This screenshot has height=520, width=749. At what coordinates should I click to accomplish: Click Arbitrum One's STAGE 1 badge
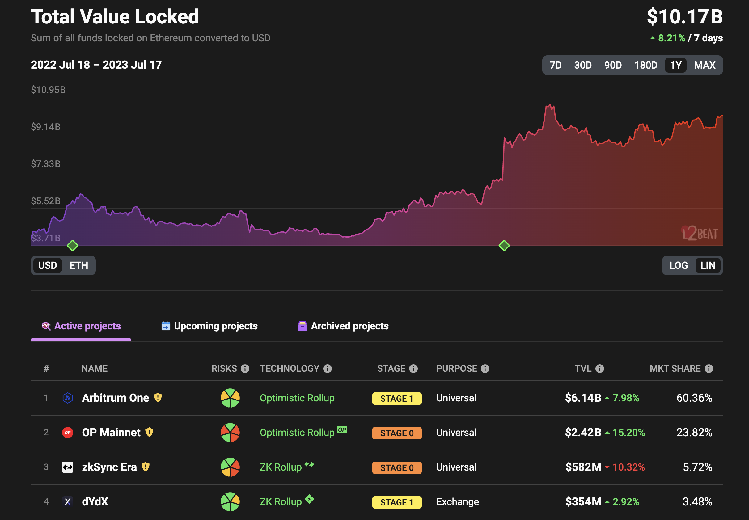(397, 399)
